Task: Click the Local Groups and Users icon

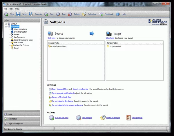Action: pyautogui.click(x=12, y=40)
